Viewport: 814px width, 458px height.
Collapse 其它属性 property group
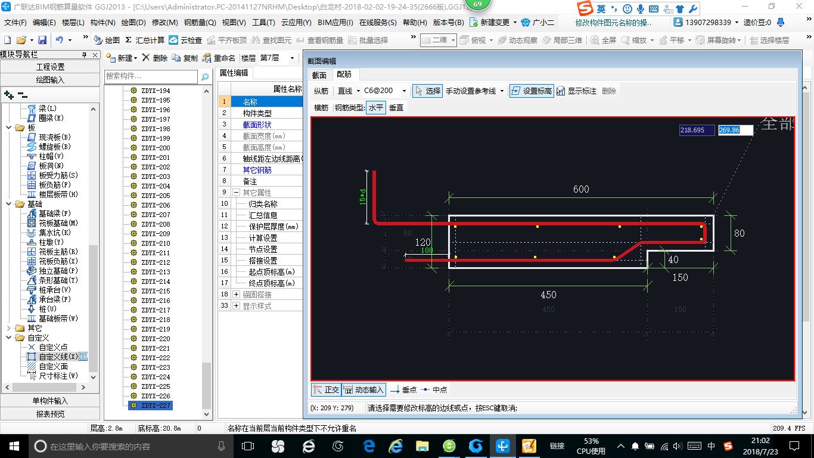tap(237, 193)
